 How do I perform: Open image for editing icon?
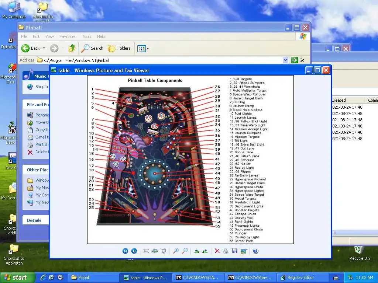tap(244, 251)
